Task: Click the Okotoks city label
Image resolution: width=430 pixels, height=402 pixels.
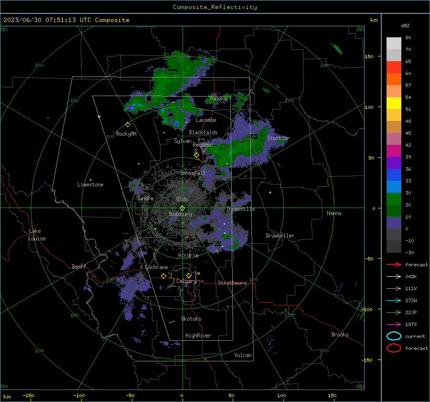Action: coord(191,319)
